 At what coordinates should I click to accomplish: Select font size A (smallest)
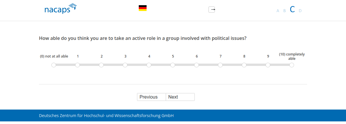click(x=278, y=11)
